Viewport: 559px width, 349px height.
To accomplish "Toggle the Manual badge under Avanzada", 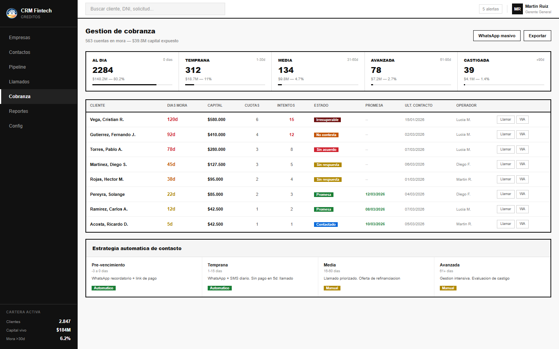I will point(448,288).
